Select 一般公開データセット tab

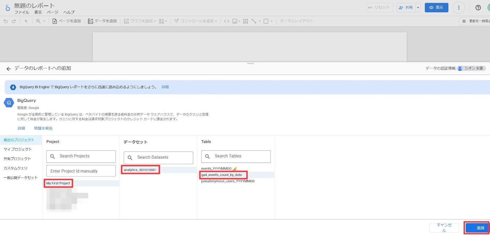pyautogui.click(x=21, y=178)
